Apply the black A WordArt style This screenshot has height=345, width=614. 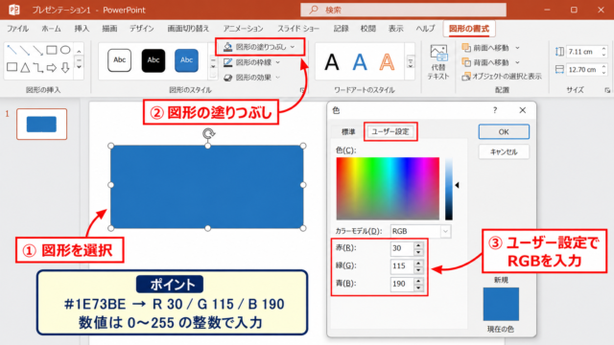point(332,61)
